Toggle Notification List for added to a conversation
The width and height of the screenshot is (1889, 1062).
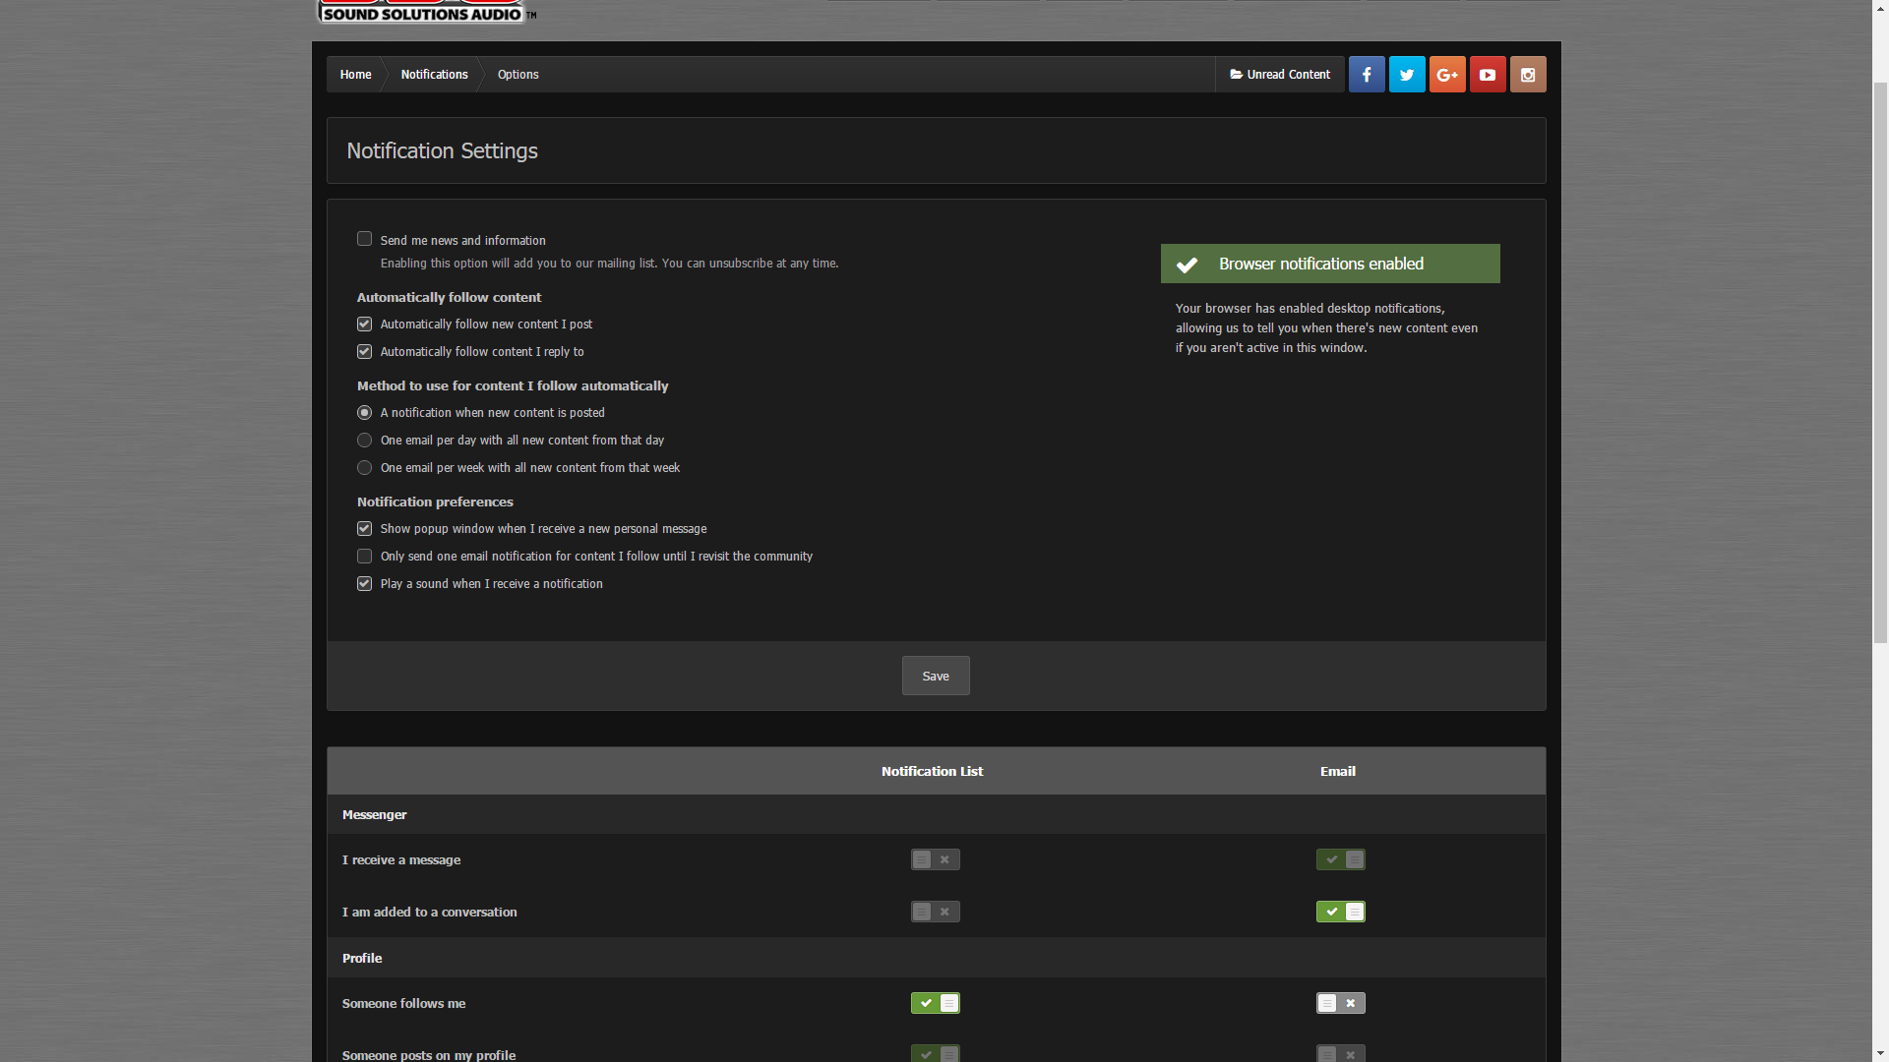coord(936,912)
